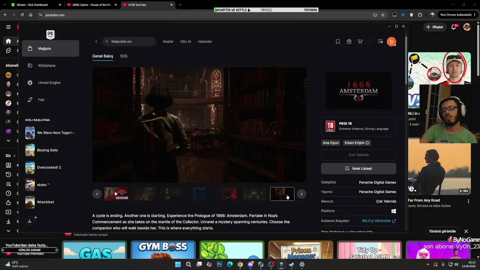The height and width of the screenshot is (270, 480).
Task: Show previous screenshot thumbnails arrow
Action: point(97,194)
